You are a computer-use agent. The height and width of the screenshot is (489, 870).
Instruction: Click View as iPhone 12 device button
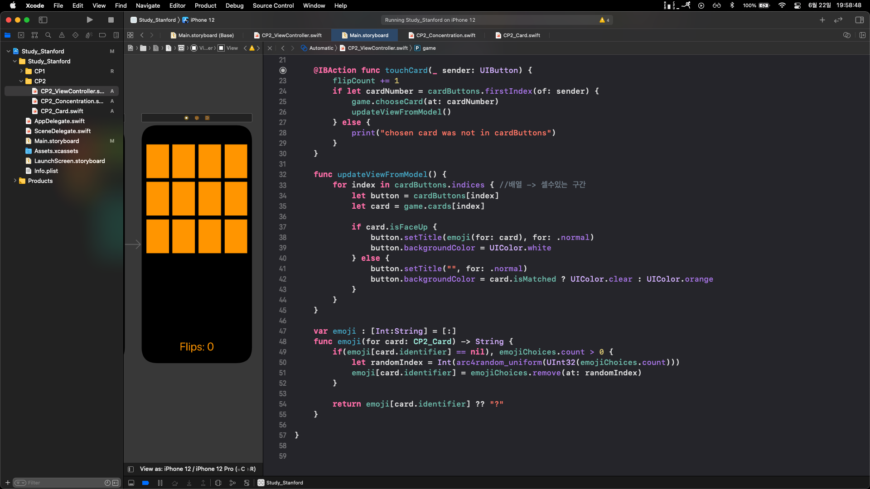pos(197,469)
